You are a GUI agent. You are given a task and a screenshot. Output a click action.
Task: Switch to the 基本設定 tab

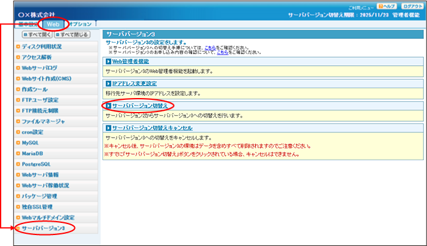click(x=26, y=25)
